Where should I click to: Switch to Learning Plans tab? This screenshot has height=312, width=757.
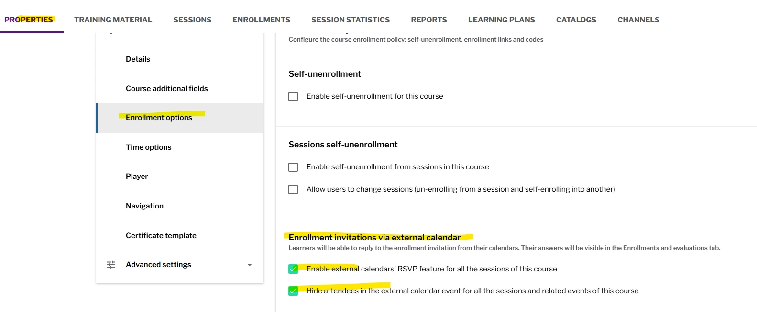502,20
